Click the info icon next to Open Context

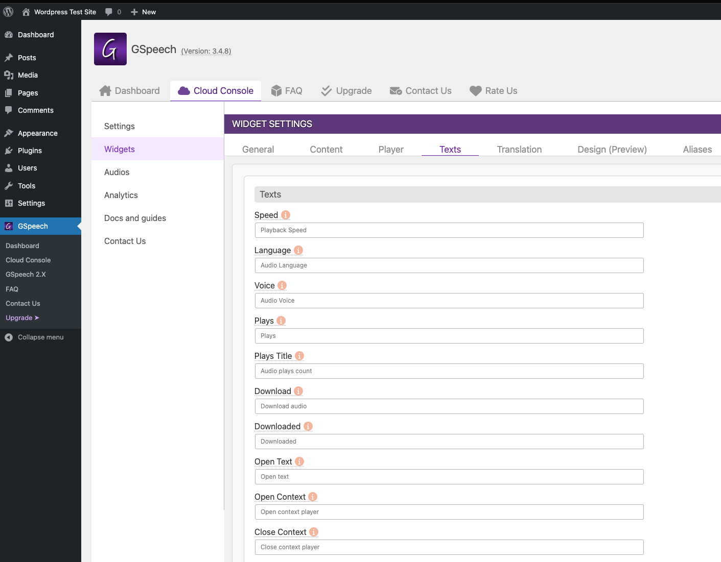[313, 497]
